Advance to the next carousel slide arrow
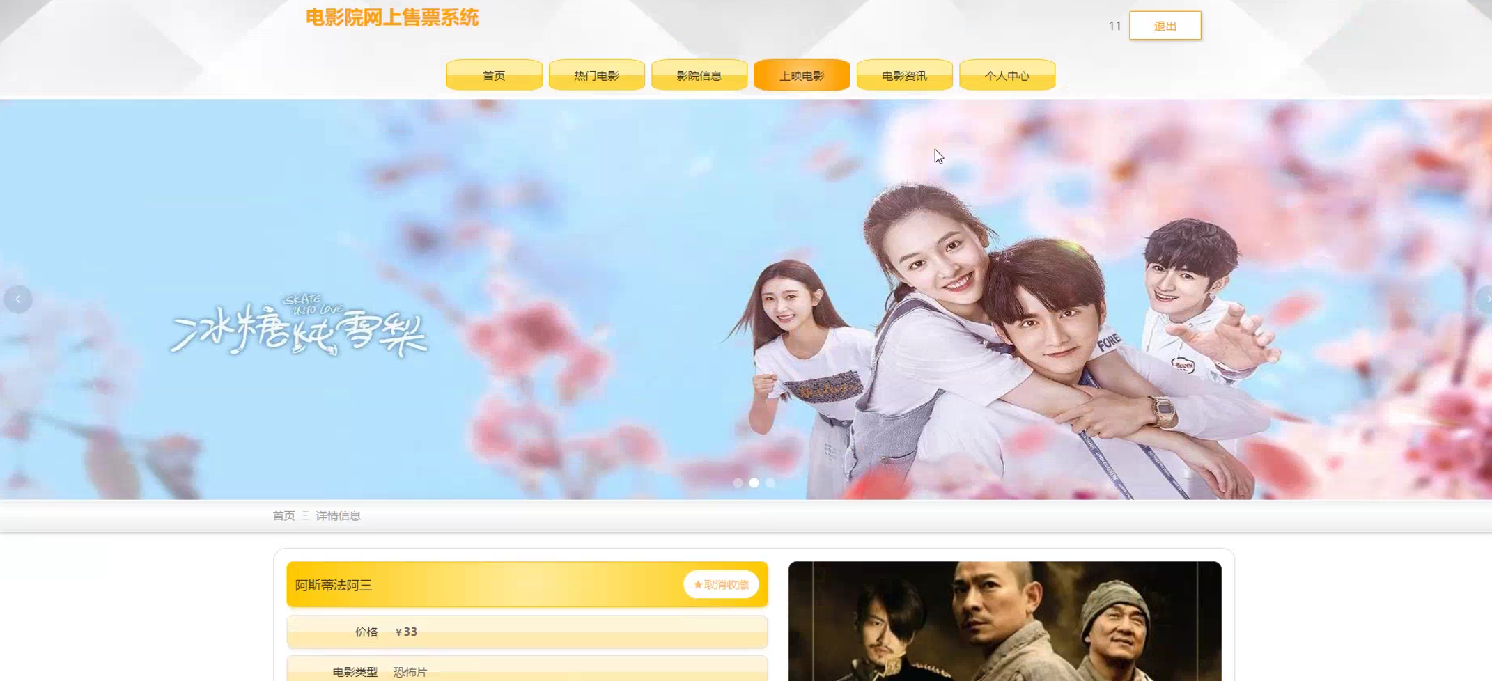Screen dimensions: 1492x681 coord(1485,299)
